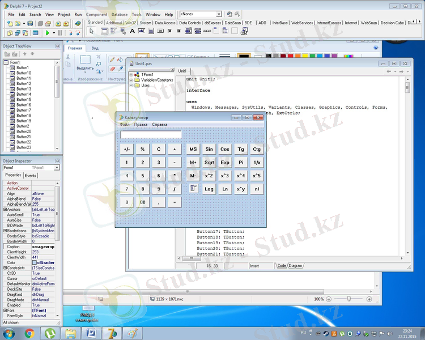Click the volume icon in system tray
This screenshot has width=425, height=340.
(x=389, y=333)
